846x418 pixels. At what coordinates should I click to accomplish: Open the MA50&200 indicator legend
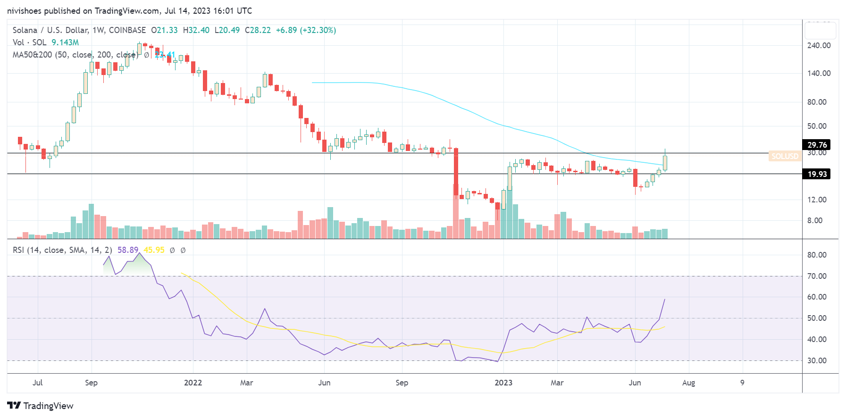click(x=75, y=55)
